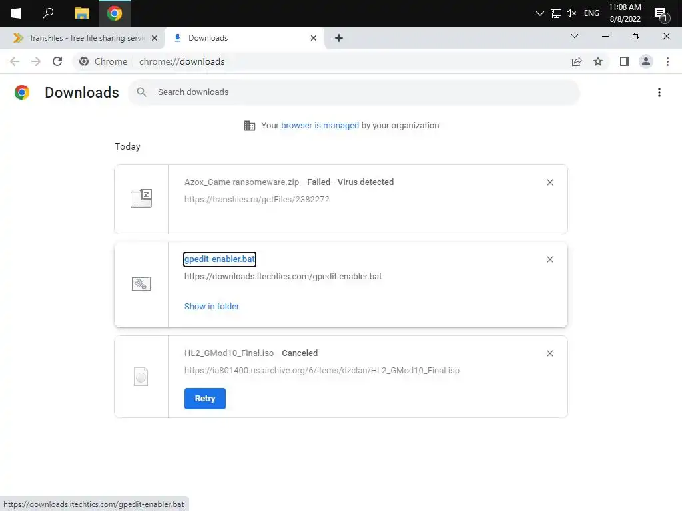Share this page icon

click(577, 61)
